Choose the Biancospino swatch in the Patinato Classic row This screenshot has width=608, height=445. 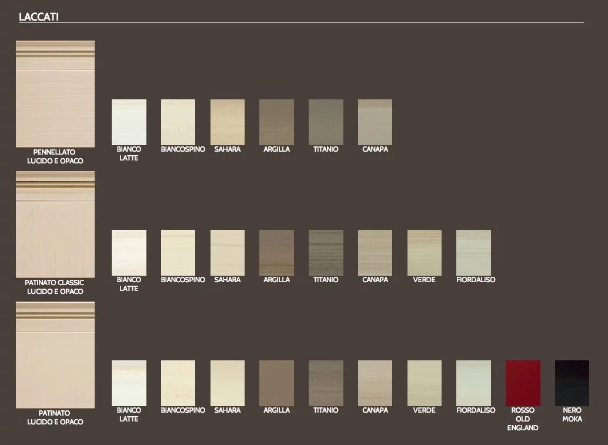(178, 253)
